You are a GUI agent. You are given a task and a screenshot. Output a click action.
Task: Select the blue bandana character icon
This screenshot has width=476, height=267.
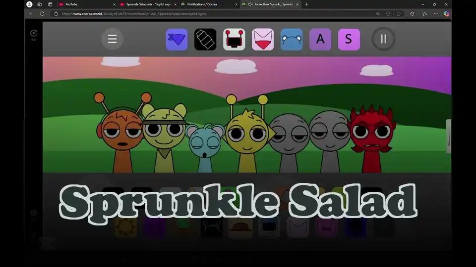pyautogui.click(x=177, y=40)
